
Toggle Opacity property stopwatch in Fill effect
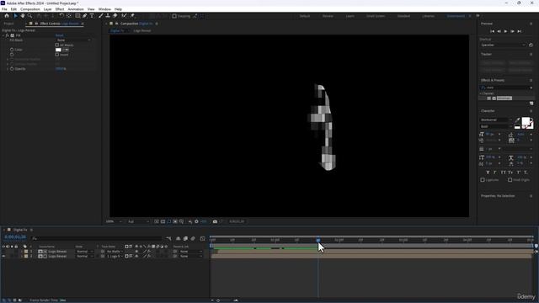pyautogui.click(x=12, y=69)
